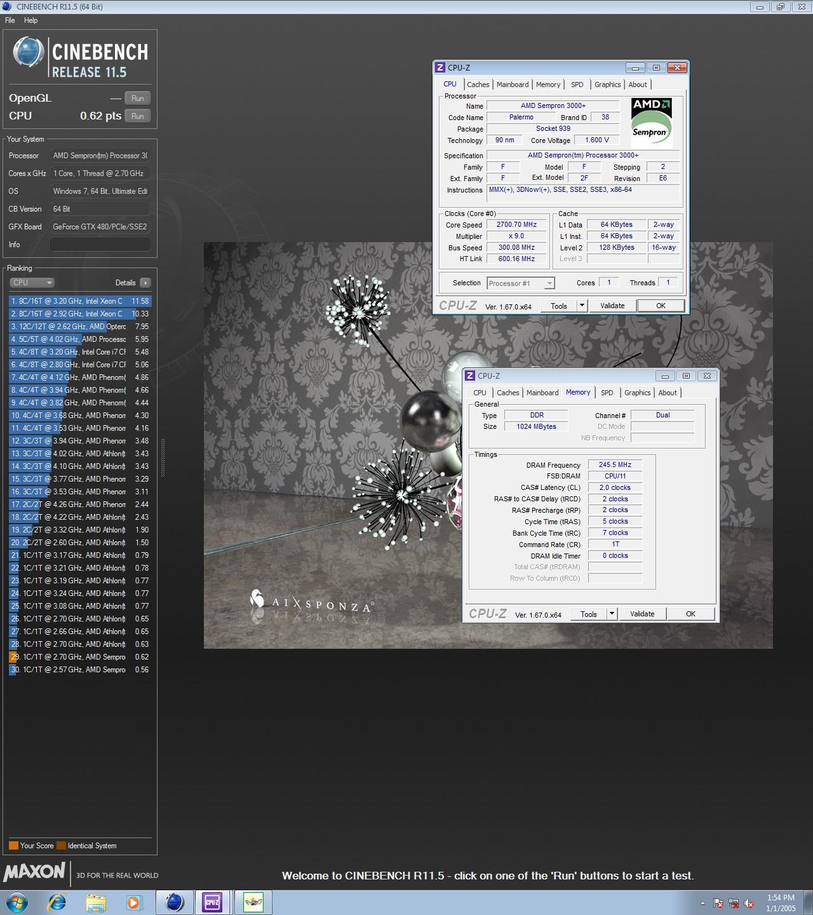Switch to Caches tab in upper CPU-Z
Screen dimensions: 813x915
pyautogui.click(x=478, y=85)
